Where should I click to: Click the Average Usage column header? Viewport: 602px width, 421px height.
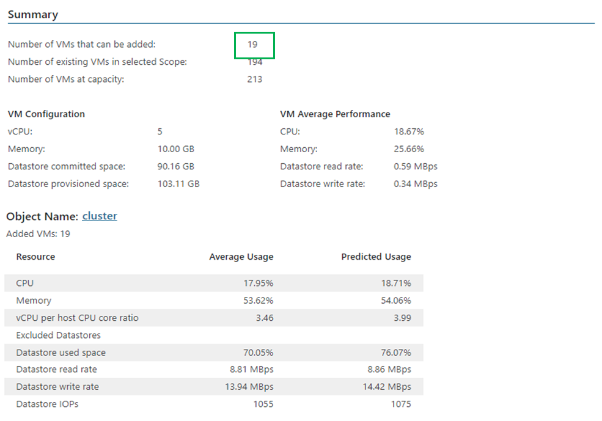click(x=241, y=257)
